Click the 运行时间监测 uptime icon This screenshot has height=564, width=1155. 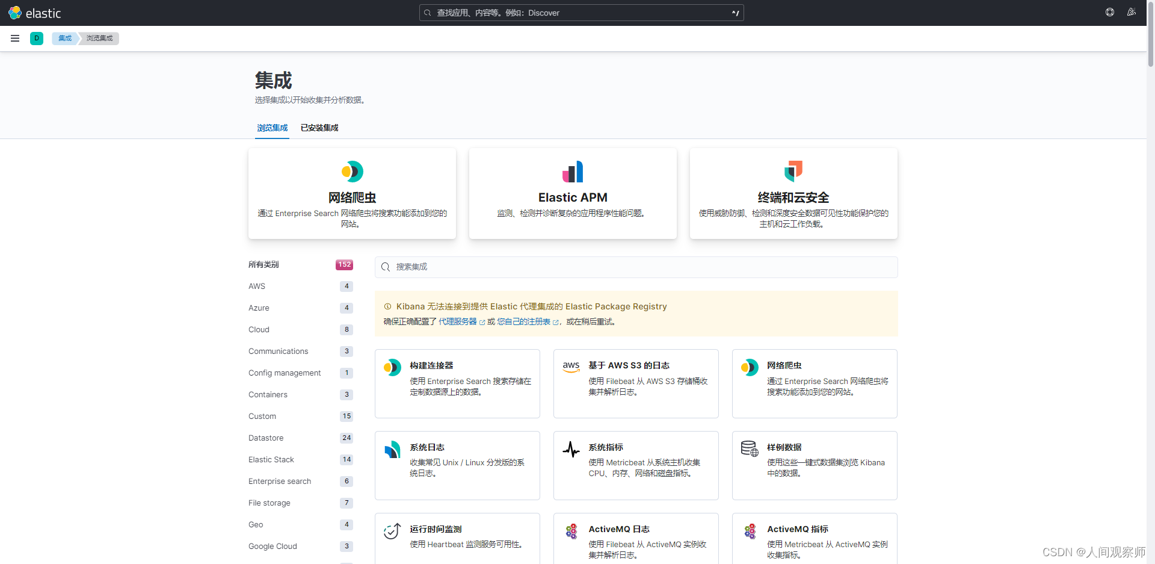(x=392, y=531)
